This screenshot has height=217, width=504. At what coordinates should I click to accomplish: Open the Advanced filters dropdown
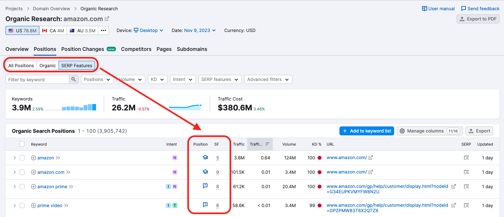point(268,79)
